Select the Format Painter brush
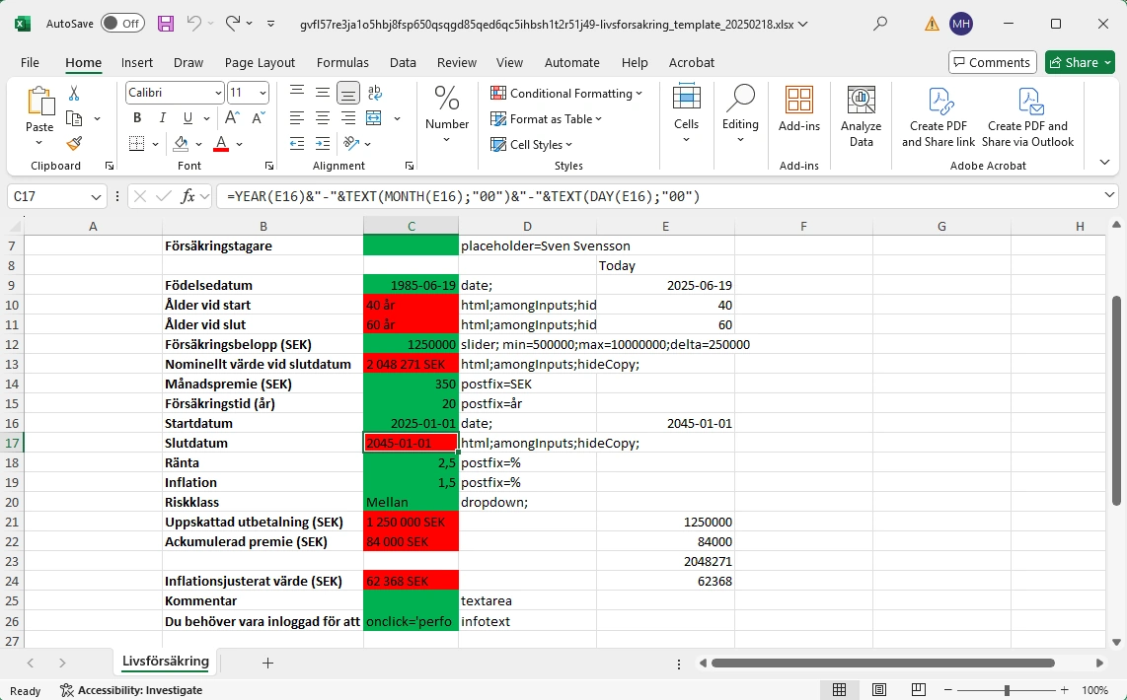 [73, 144]
